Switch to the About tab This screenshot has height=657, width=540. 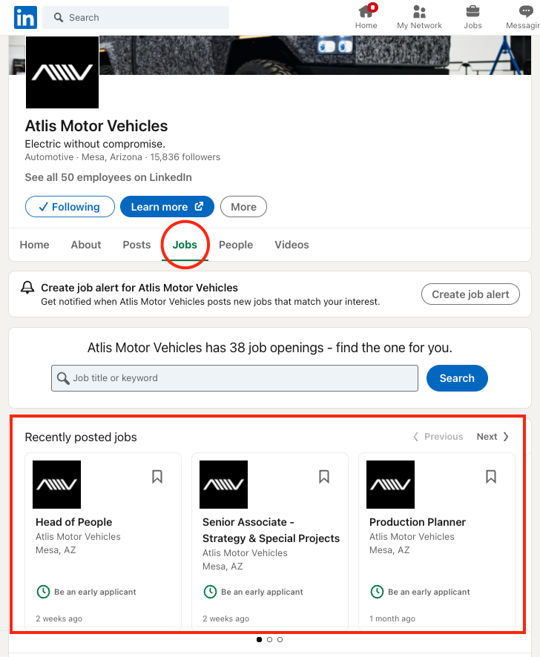(x=86, y=245)
